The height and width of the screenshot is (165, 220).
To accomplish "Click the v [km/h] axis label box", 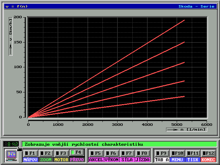I will click(11, 36).
